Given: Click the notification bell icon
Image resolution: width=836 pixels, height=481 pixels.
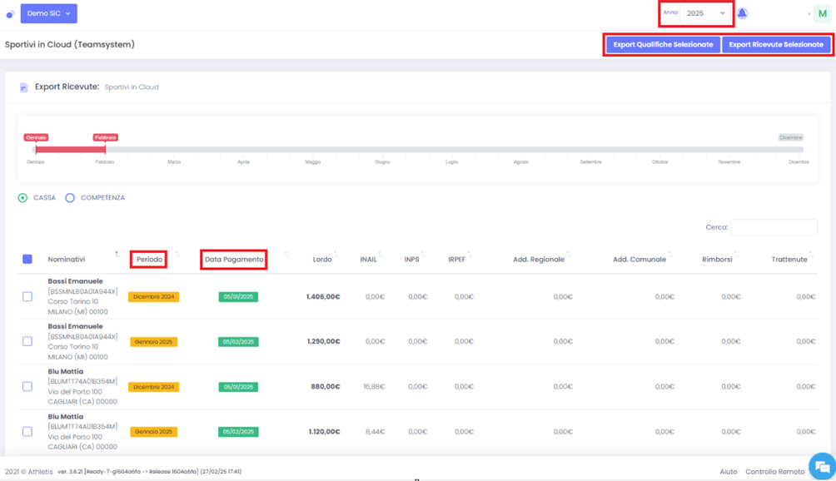Looking at the screenshot, I should point(742,13).
